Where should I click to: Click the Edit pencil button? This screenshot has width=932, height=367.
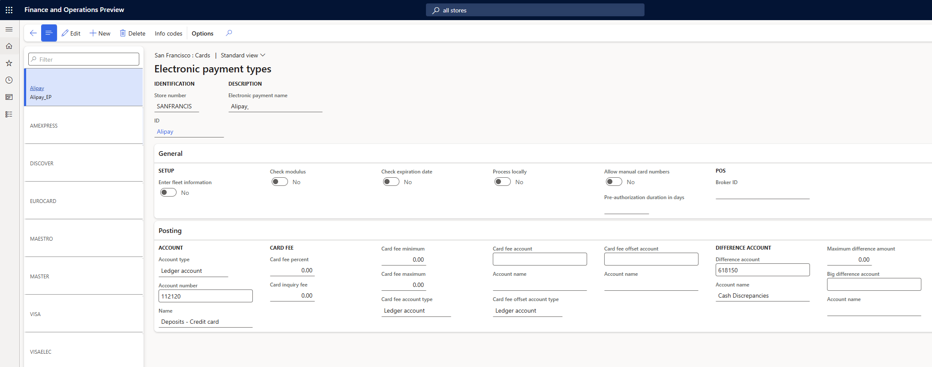(x=71, y=33)
